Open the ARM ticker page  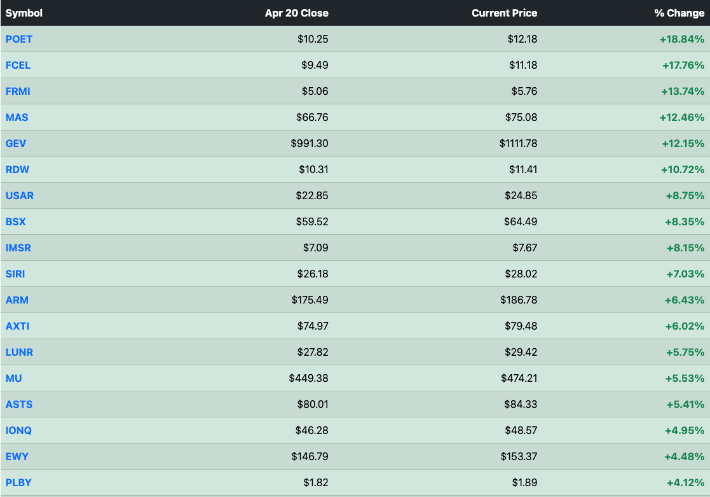point(17,300)
